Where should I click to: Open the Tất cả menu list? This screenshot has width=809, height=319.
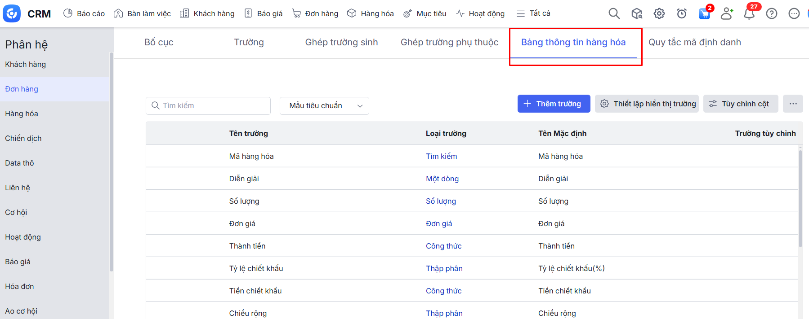point(533,13)
